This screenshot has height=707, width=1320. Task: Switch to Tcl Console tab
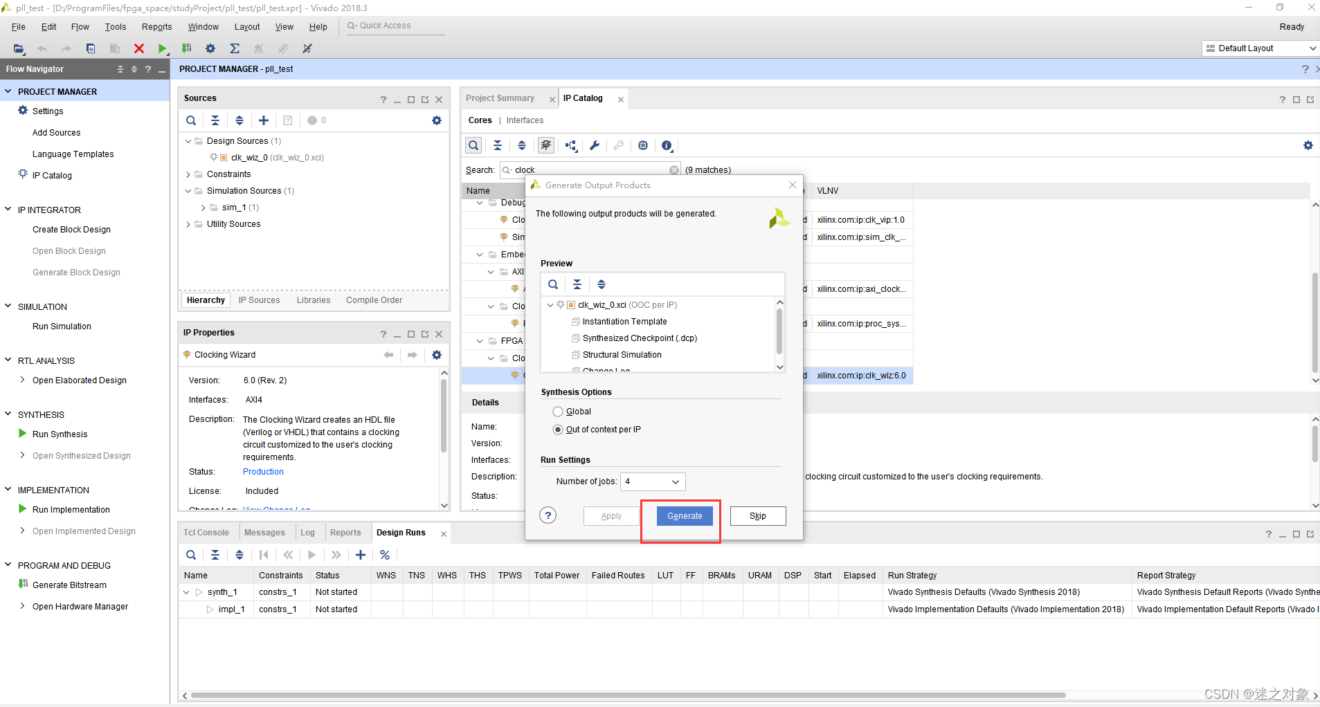(x=206, y=533)
